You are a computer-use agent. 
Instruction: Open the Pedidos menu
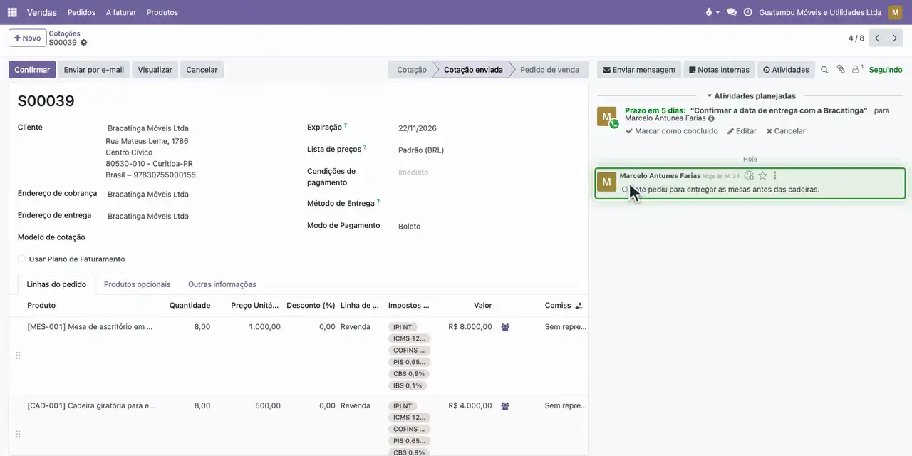point(81,12)
